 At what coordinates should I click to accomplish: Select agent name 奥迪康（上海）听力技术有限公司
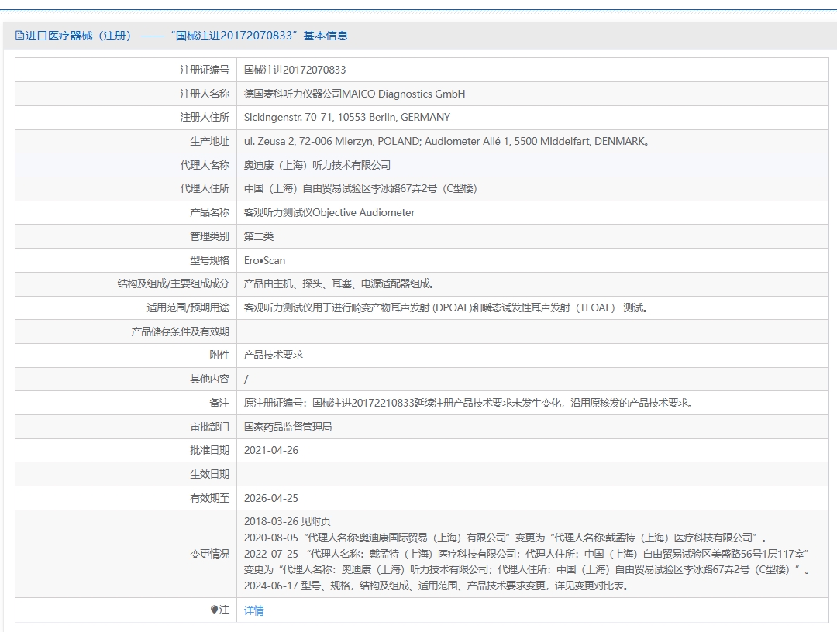[317, 165]
